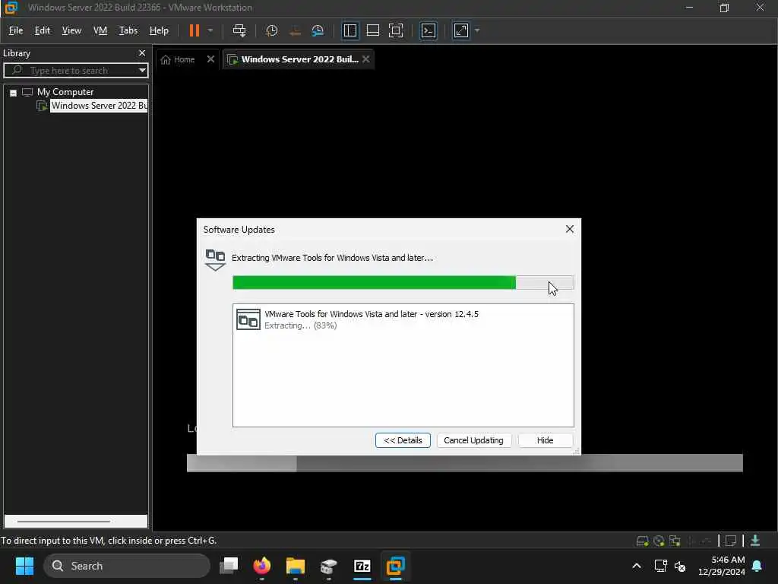
Task: Toggle the library sidebar view icon
Action: (x=349, y=30)
